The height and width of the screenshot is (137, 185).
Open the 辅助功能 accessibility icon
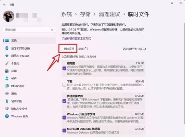7,101
